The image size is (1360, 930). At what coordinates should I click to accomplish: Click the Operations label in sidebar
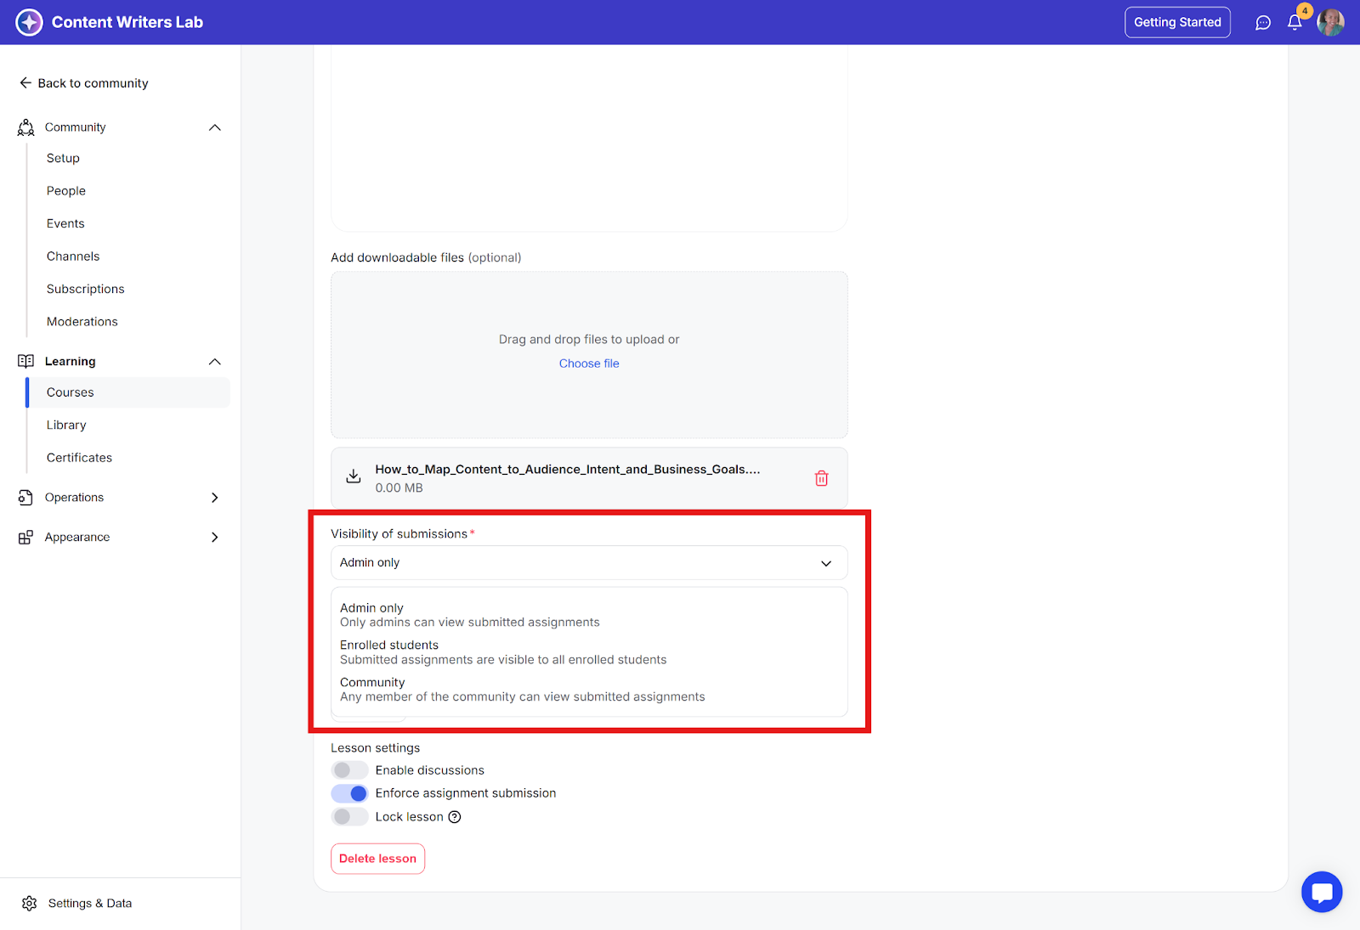tap(75, 498)
